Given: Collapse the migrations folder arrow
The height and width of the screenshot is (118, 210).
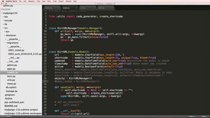Looking at the screenshot, I should (x=6, y=43).
